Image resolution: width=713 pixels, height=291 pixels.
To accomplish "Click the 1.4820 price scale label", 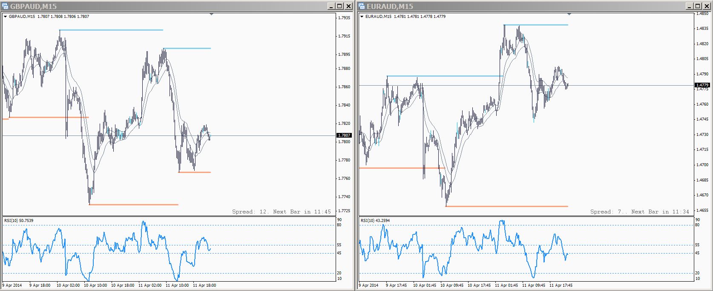I will point(702,44).
